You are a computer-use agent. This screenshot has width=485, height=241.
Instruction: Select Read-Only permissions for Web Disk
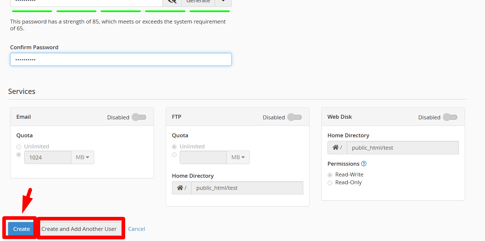(x=330, y=183)
